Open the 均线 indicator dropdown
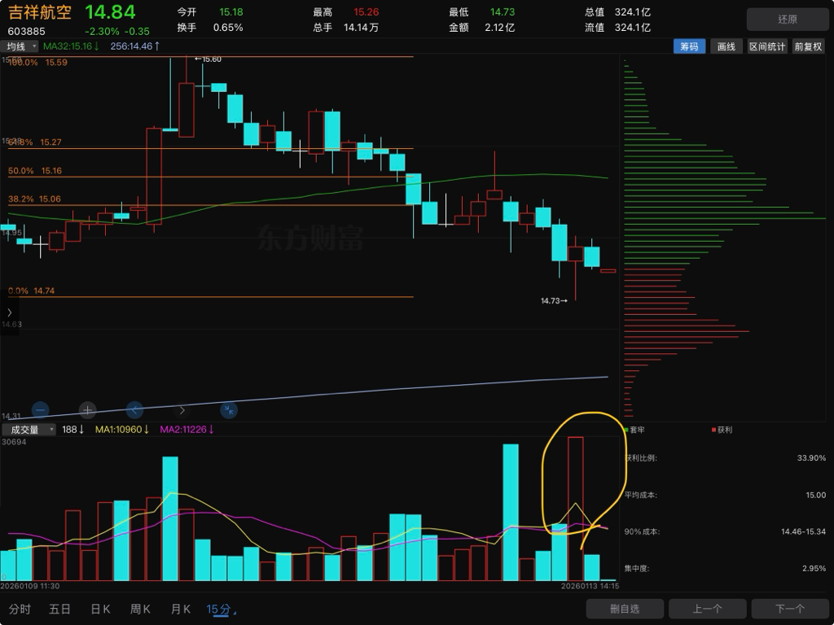 tap(20, 46)
